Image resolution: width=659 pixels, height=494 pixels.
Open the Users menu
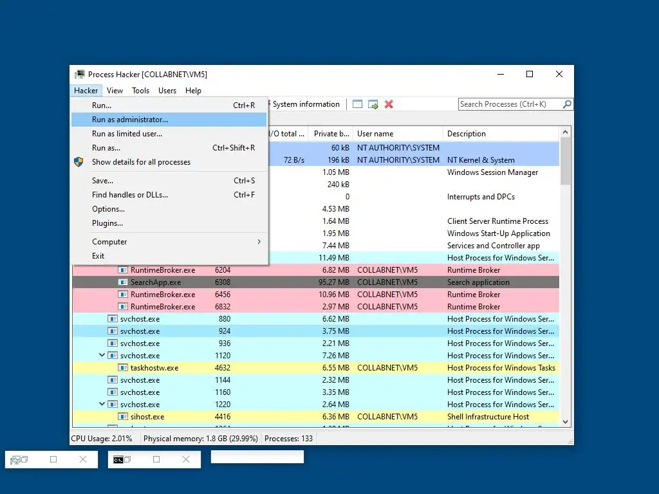pyautogui.click(x=167, y=90)
